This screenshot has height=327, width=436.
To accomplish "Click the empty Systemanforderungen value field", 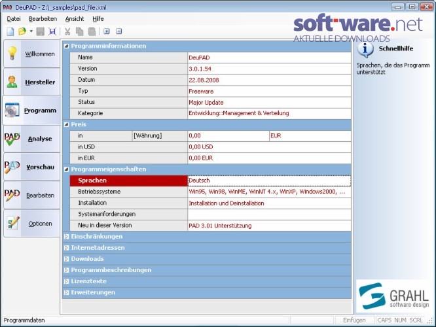I will 269,215.
